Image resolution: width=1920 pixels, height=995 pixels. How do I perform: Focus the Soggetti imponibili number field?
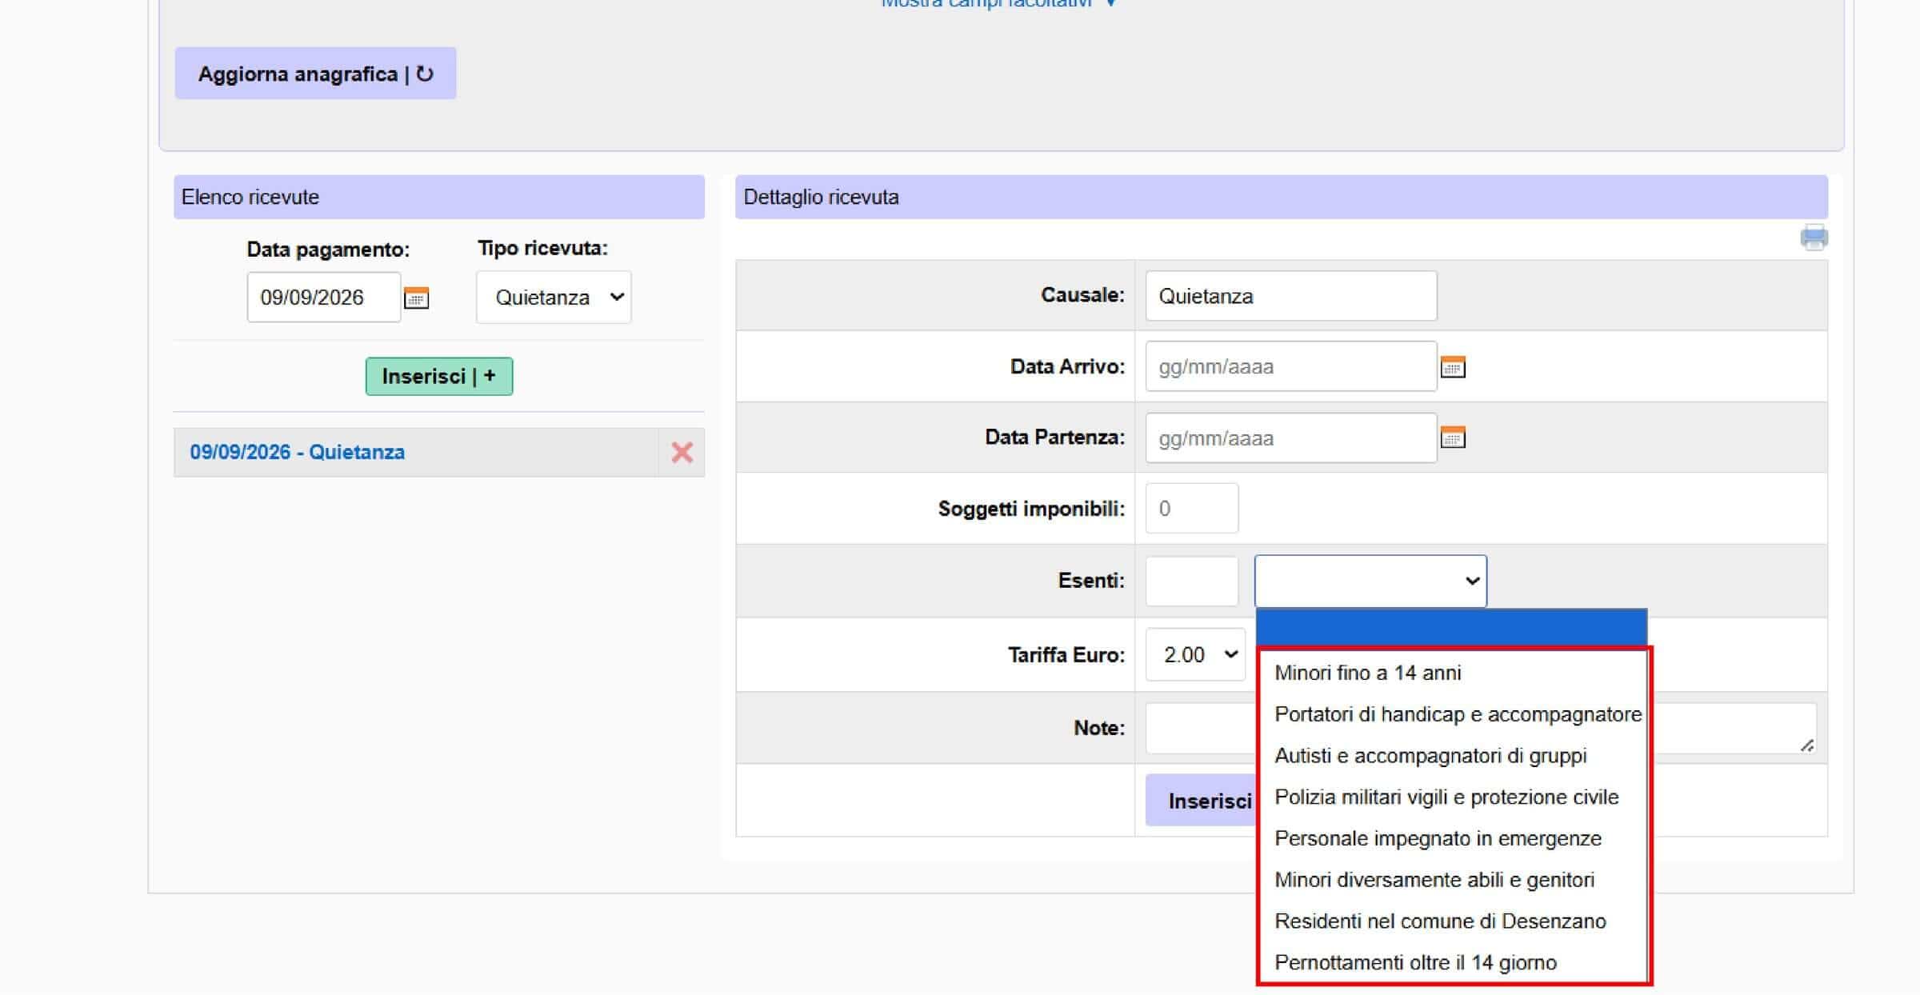pos(1192,508)
